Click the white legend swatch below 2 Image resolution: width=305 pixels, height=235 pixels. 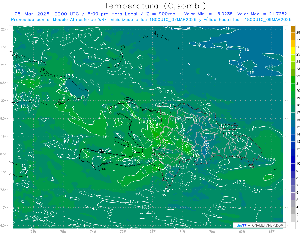(x=293, y=225)
